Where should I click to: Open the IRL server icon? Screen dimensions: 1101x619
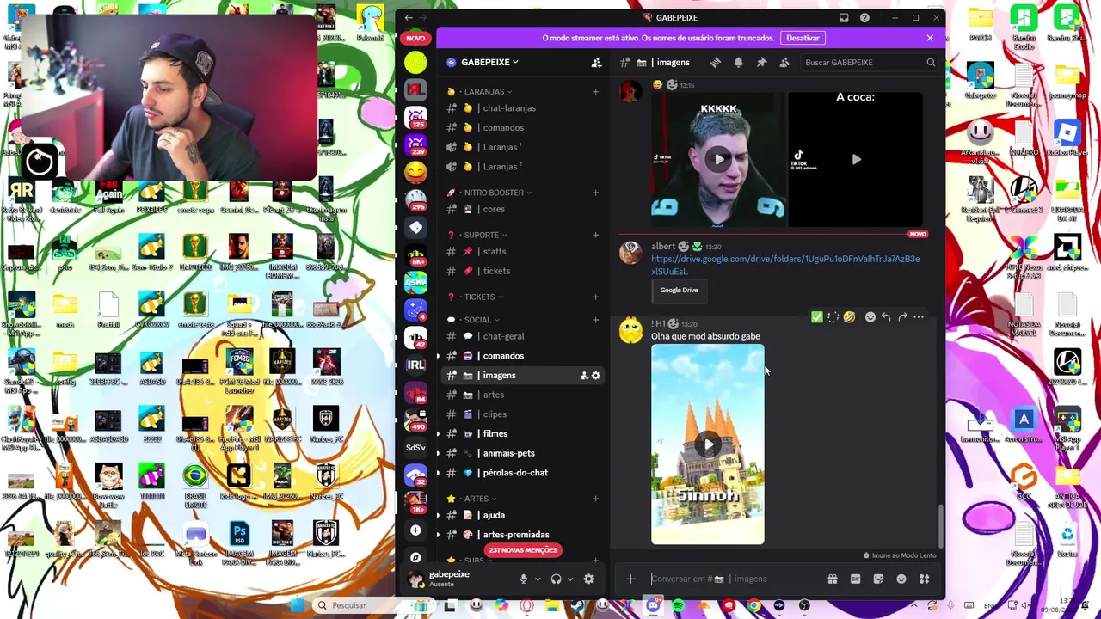pos(415,365)
